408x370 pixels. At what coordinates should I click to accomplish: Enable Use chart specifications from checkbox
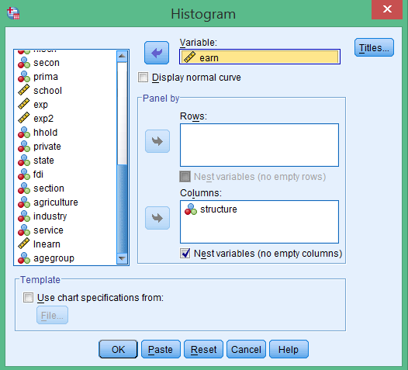(28, 297)
